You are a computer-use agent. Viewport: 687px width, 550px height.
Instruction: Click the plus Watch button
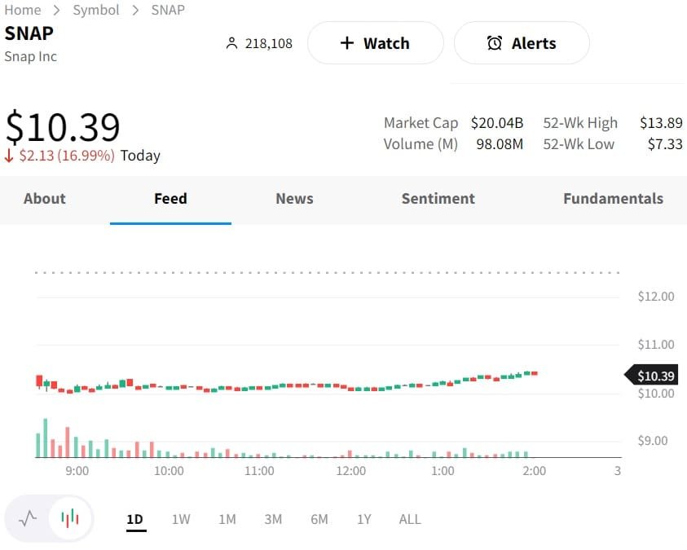tap(375, 43)
